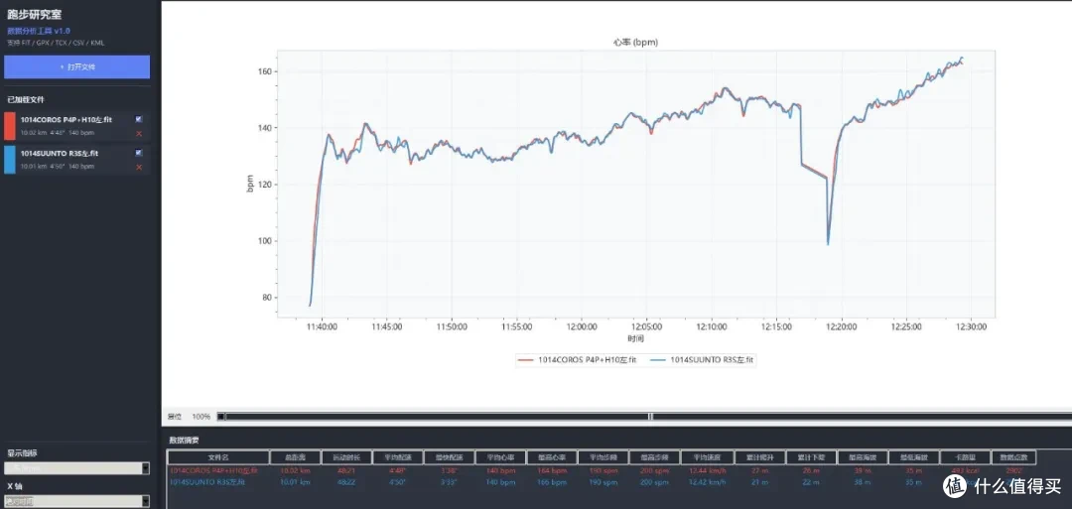Remove the 1014COROS P4P+H10 file with red X
This screenshot has height=509, width=1072.
click(140, 134)
